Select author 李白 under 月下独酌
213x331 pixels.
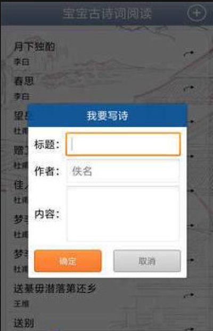[x=21, y=62]
